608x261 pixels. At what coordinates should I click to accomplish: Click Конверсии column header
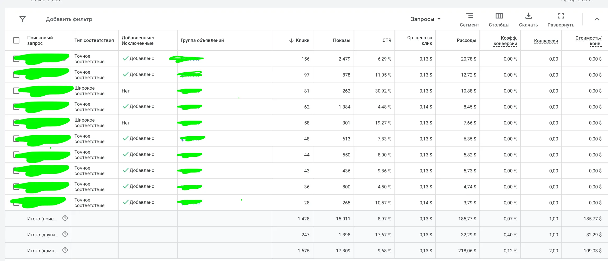pyautogui.click(x=546, y=41)
